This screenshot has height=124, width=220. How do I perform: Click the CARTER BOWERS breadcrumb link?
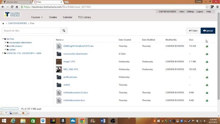tap(18, 23)
